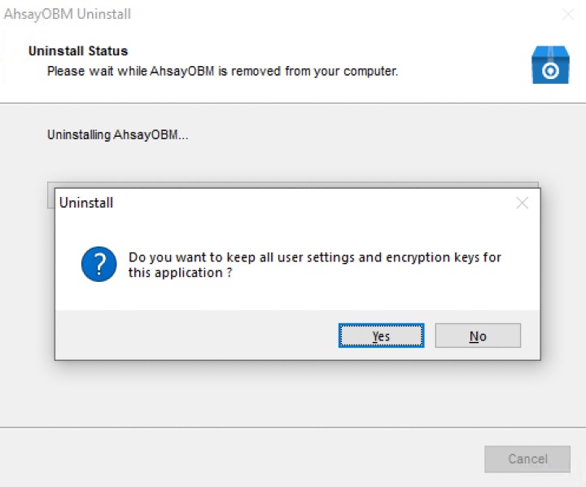Click the "Uninstall" dialog title text
Image resolution: width=586 pixels, height=487 pixels.
pos(86,203)
